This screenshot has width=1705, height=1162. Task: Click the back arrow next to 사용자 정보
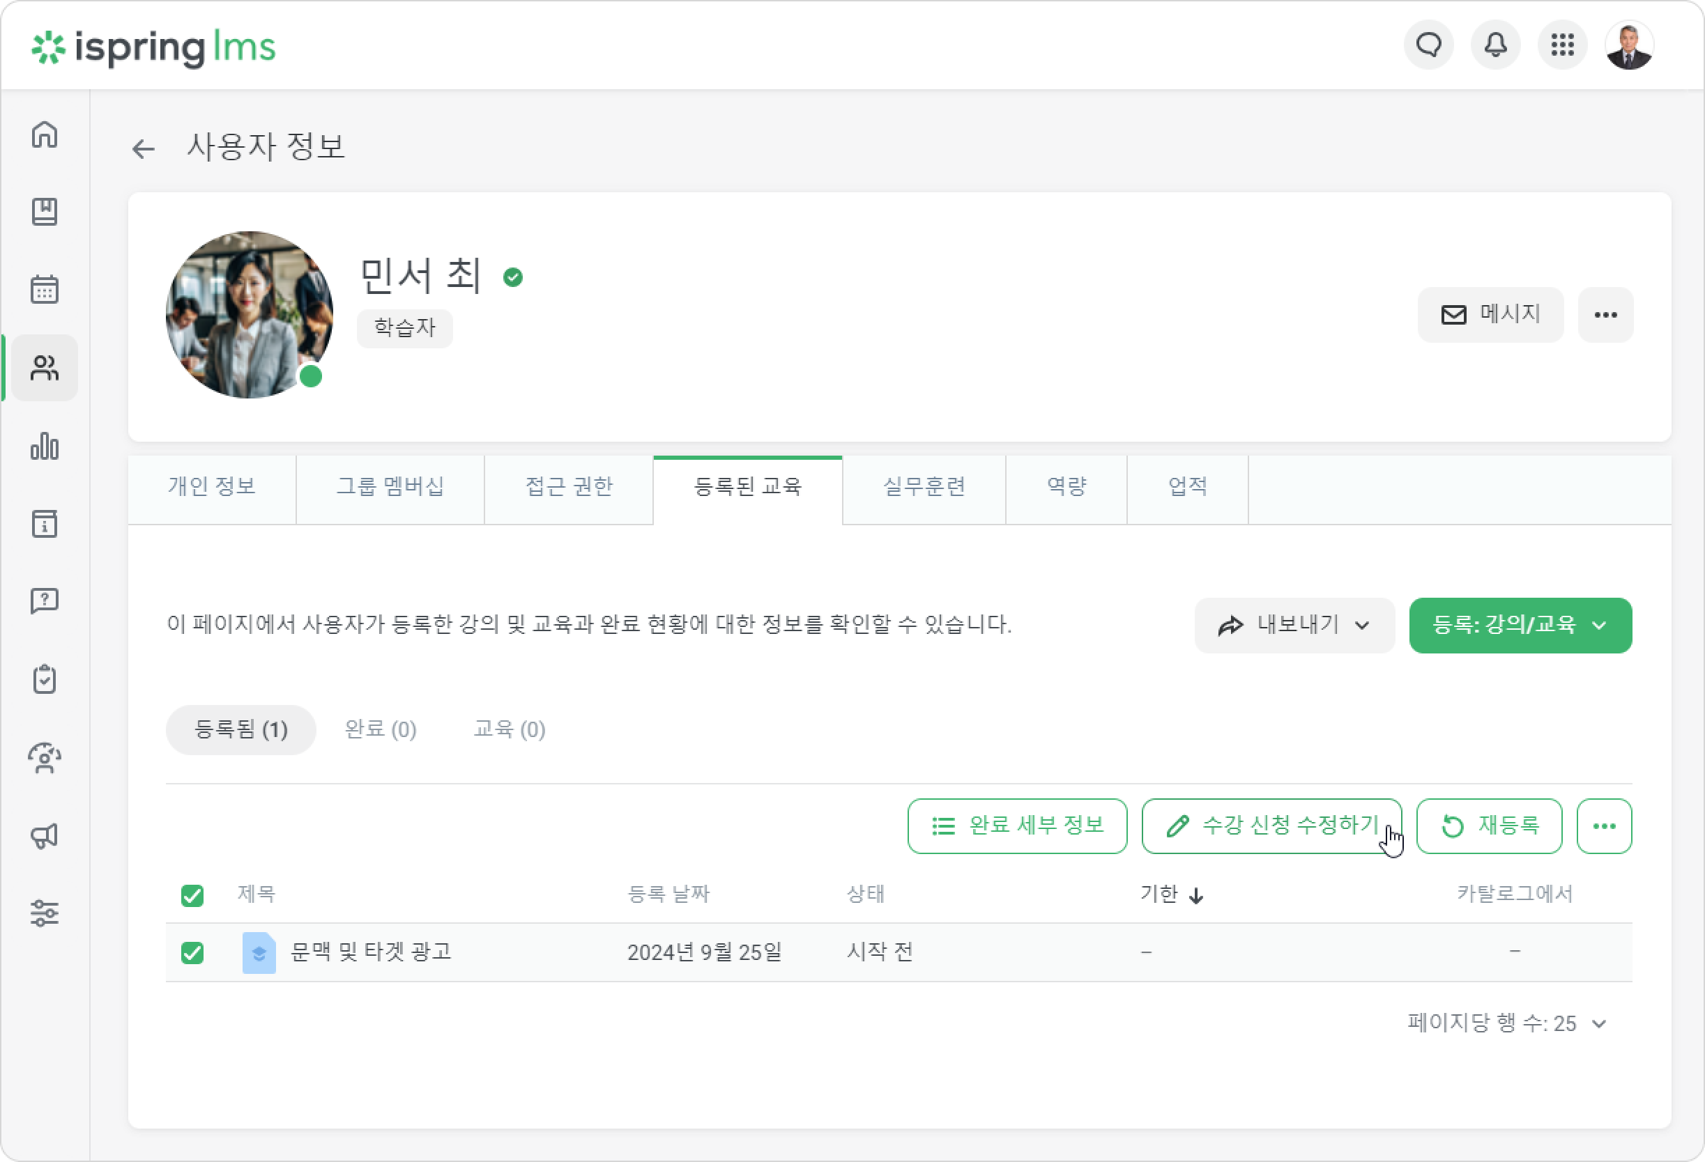point(144,149)
